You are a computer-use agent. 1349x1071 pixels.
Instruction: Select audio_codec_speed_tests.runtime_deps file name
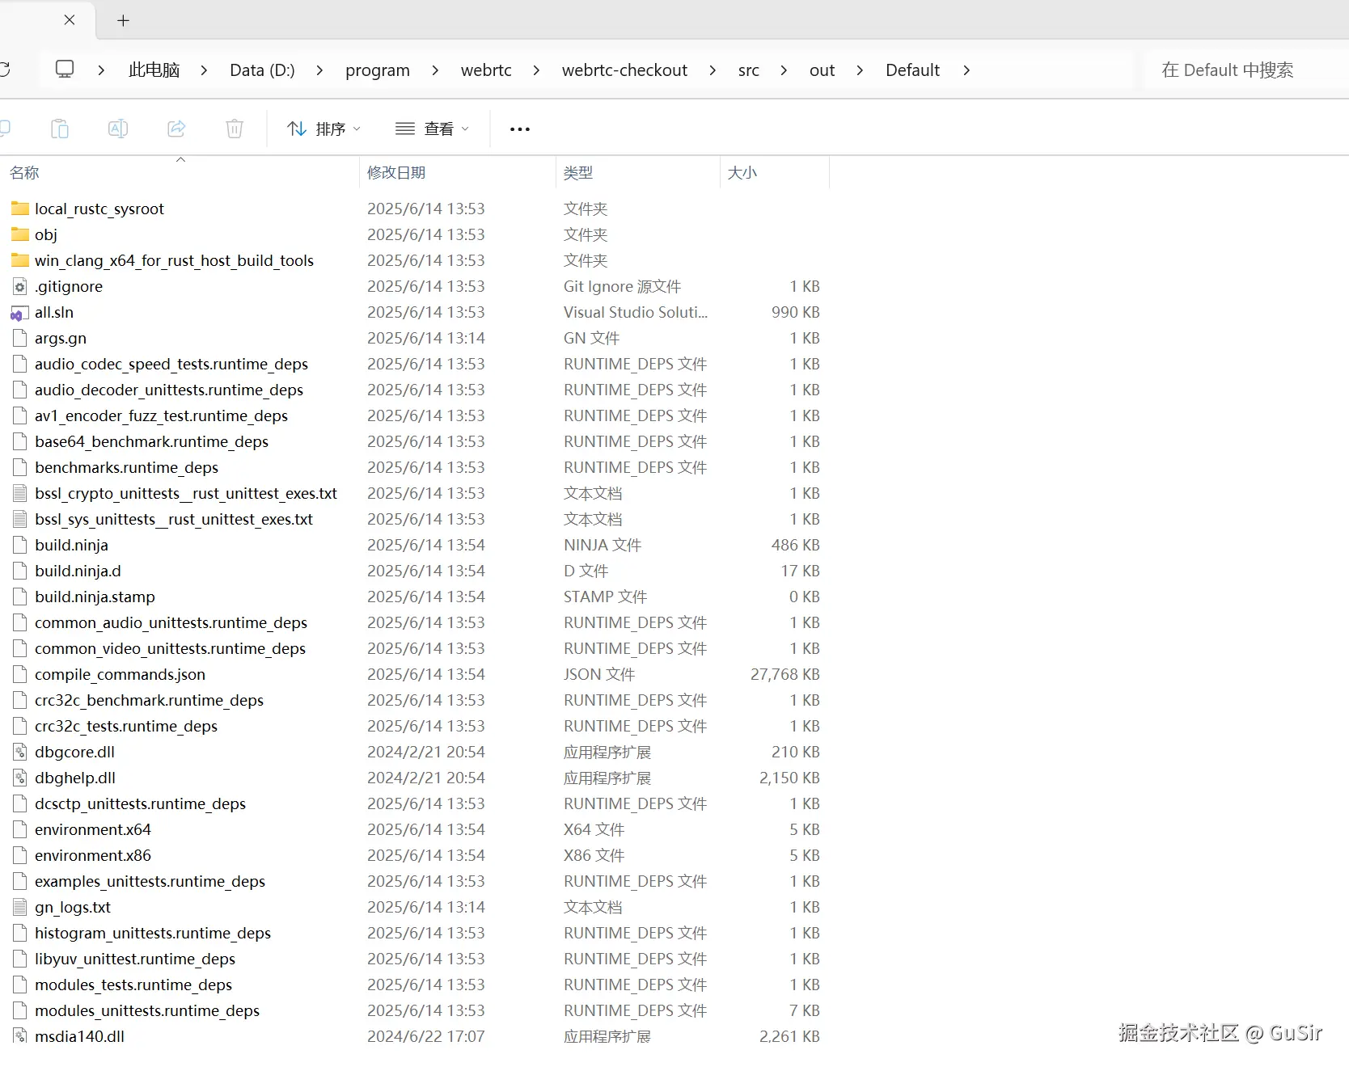pos(171,364)
